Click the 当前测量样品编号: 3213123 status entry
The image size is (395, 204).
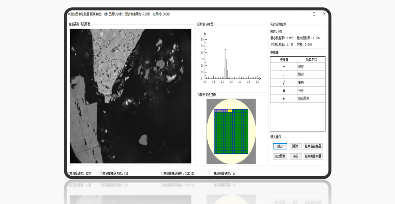point(178,174)
